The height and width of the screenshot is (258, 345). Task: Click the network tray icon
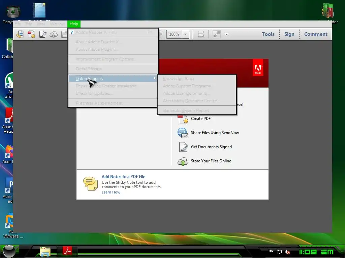(x=279, y=252)
